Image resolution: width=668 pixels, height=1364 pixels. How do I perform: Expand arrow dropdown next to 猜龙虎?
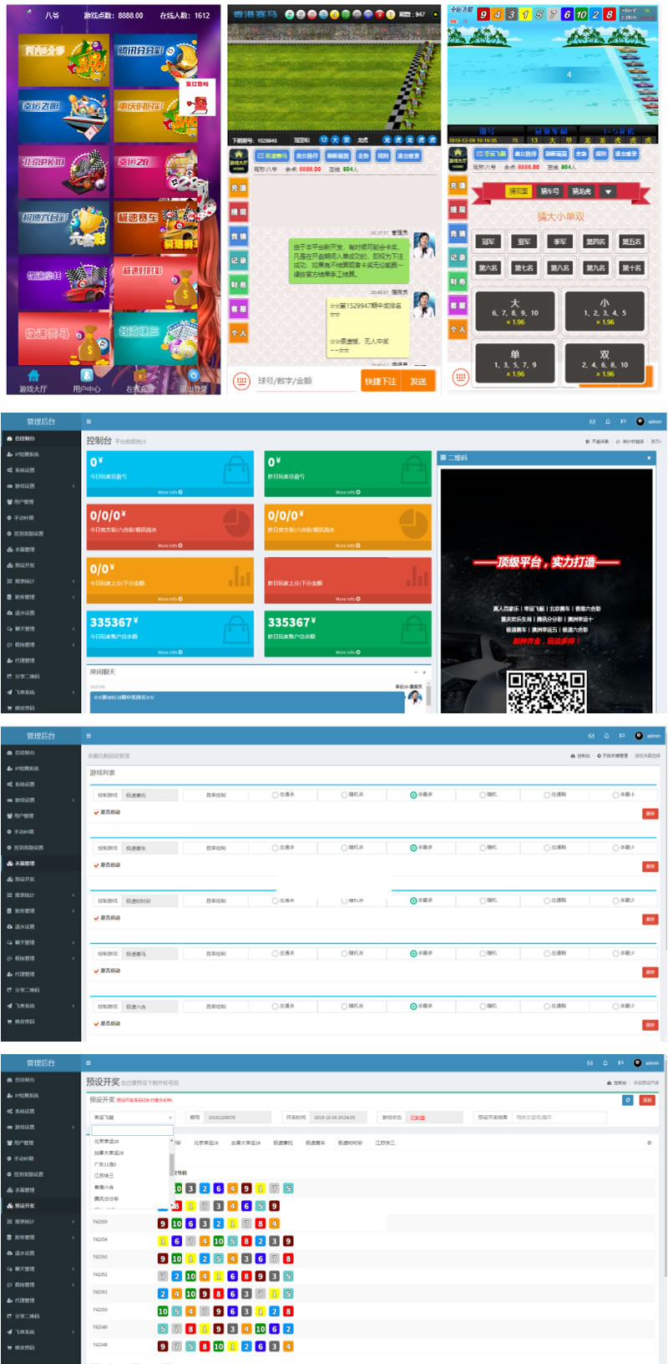[x=608, y=191]
